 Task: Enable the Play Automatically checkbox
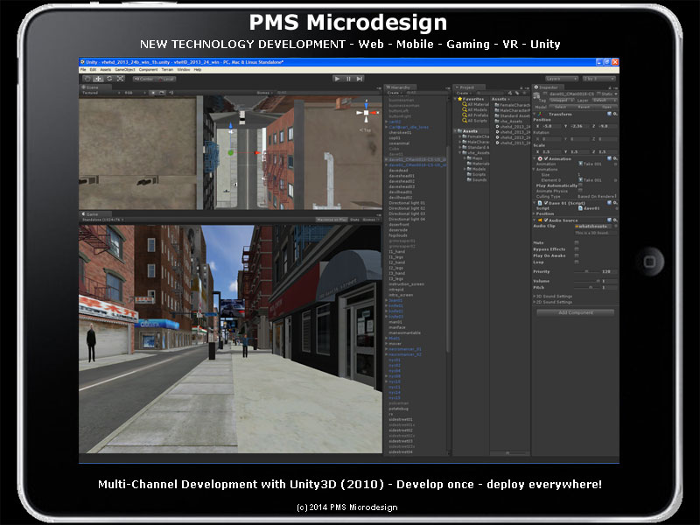(580, 185)
